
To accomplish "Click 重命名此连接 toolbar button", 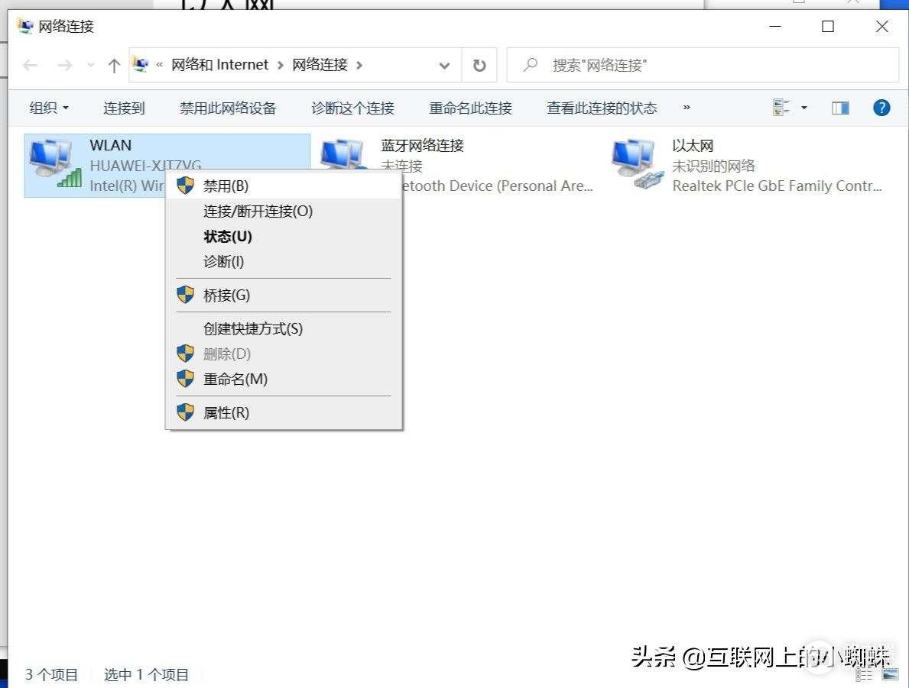I will coord(470,108).
